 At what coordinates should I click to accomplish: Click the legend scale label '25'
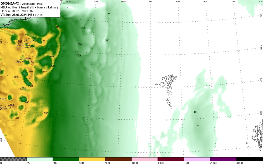(28, 163)
